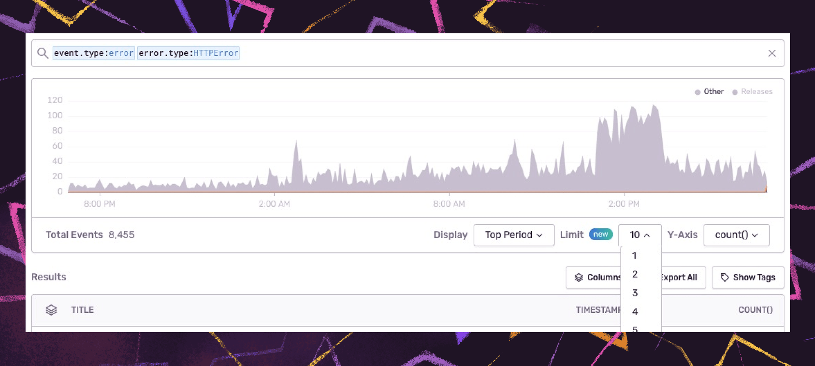The image size is (815, 366).
Task: Click the event.type:error search token
Action: point(94,53)
